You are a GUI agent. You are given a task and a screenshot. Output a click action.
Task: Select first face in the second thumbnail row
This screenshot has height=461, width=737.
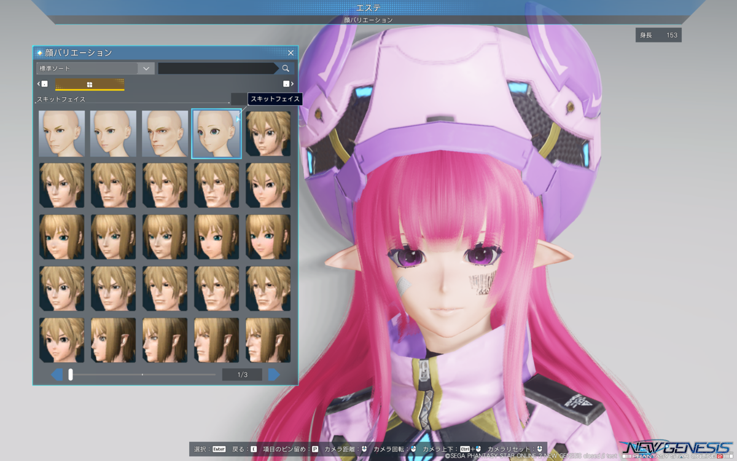click(x=62, y=185)
